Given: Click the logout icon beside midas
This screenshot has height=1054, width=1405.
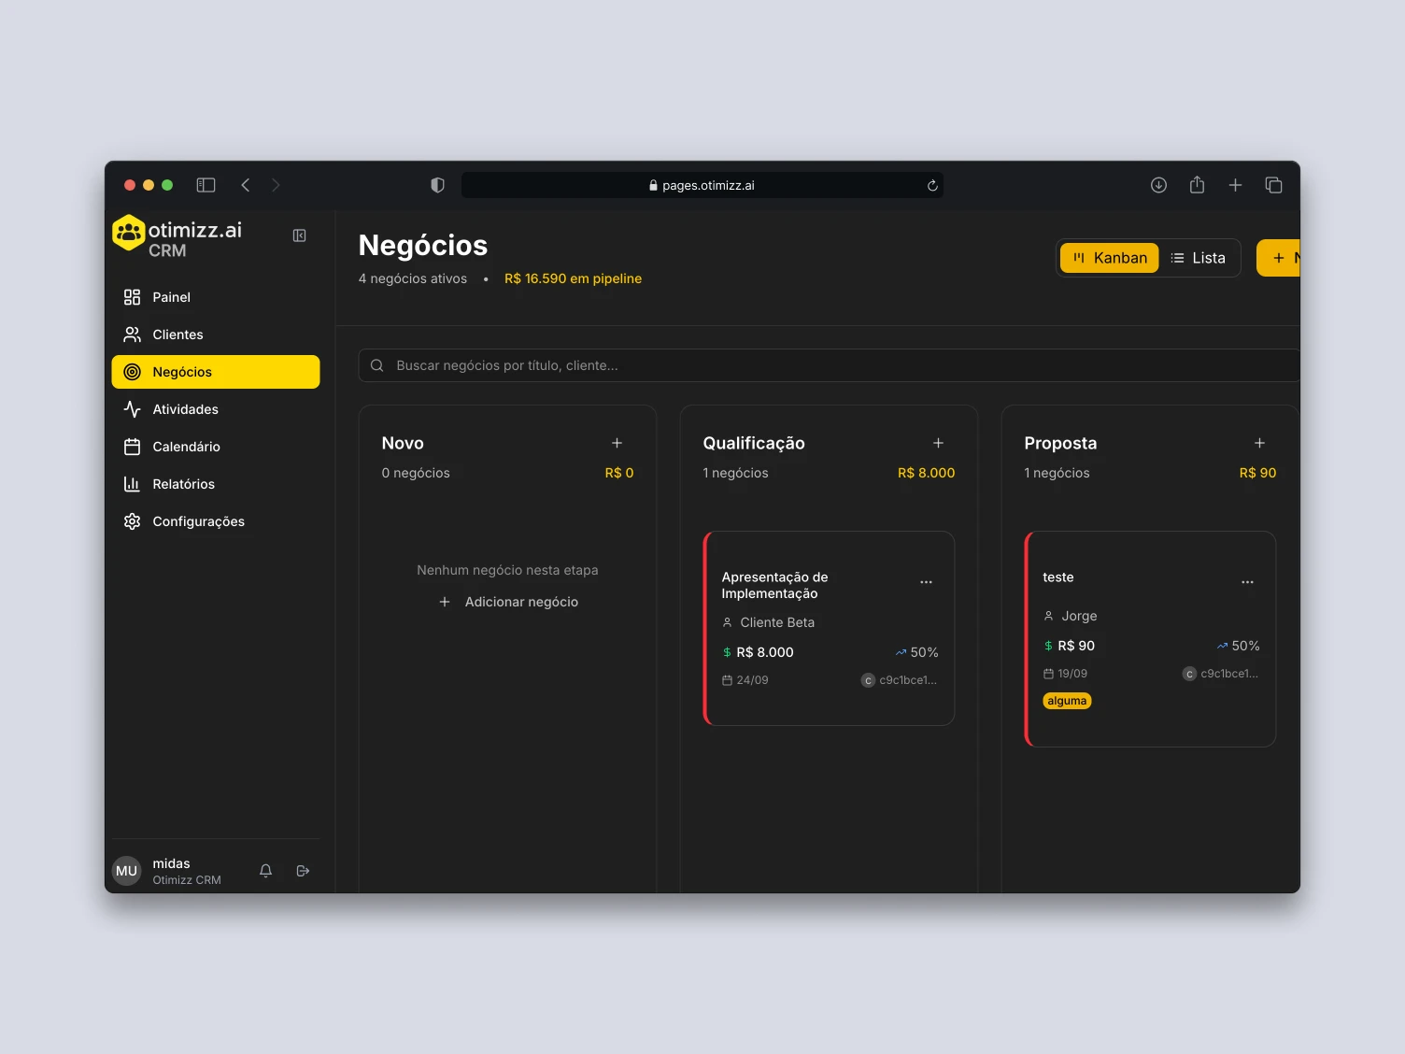Looking at the screenshot, I should (303, 871).
